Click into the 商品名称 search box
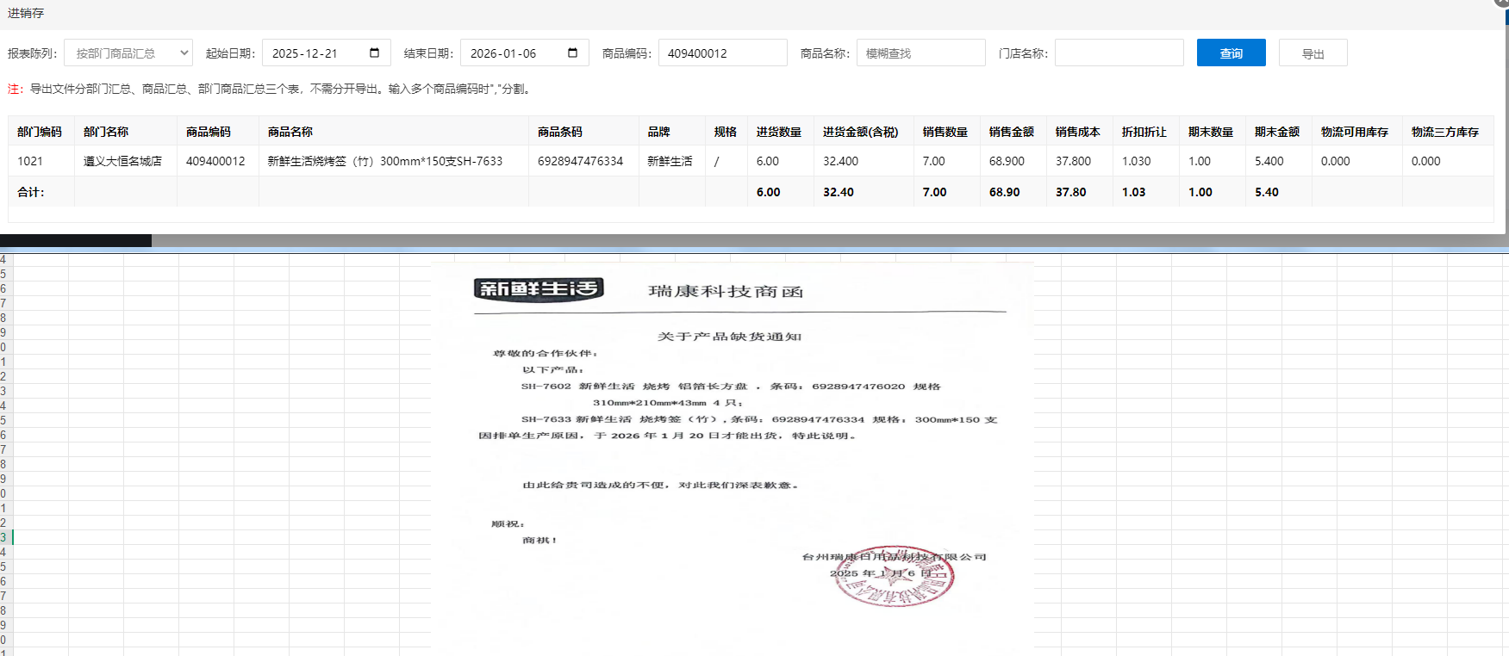The height and width of the screenshot is (656, 1509). [920, 53]
